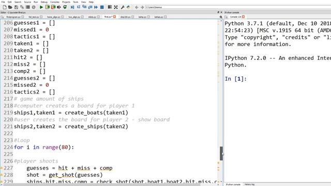
Task: Place cursor on line 224 for loop
Action: tap(44, 147)
